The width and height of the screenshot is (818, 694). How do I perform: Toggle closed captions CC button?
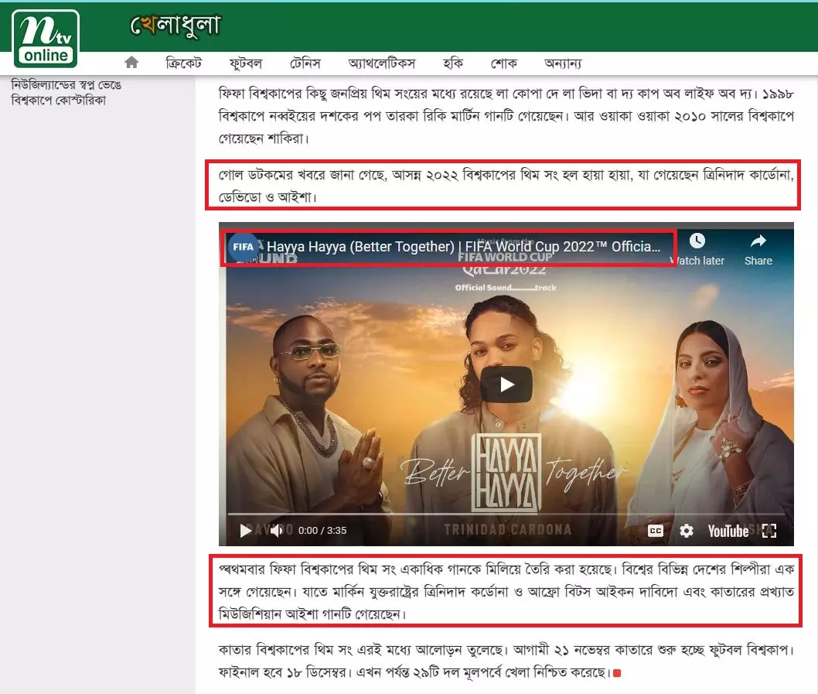click(x=655, y=531)
